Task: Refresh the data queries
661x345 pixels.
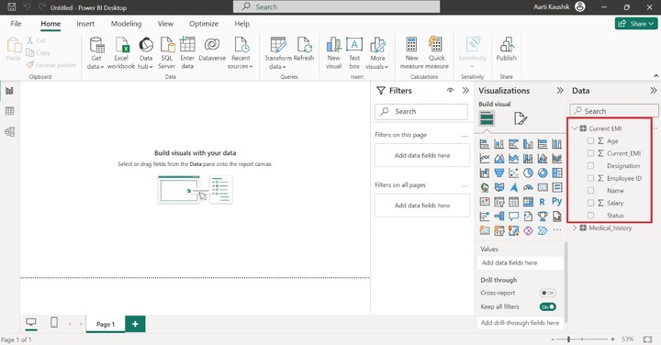Action: (x=304, y=50)
